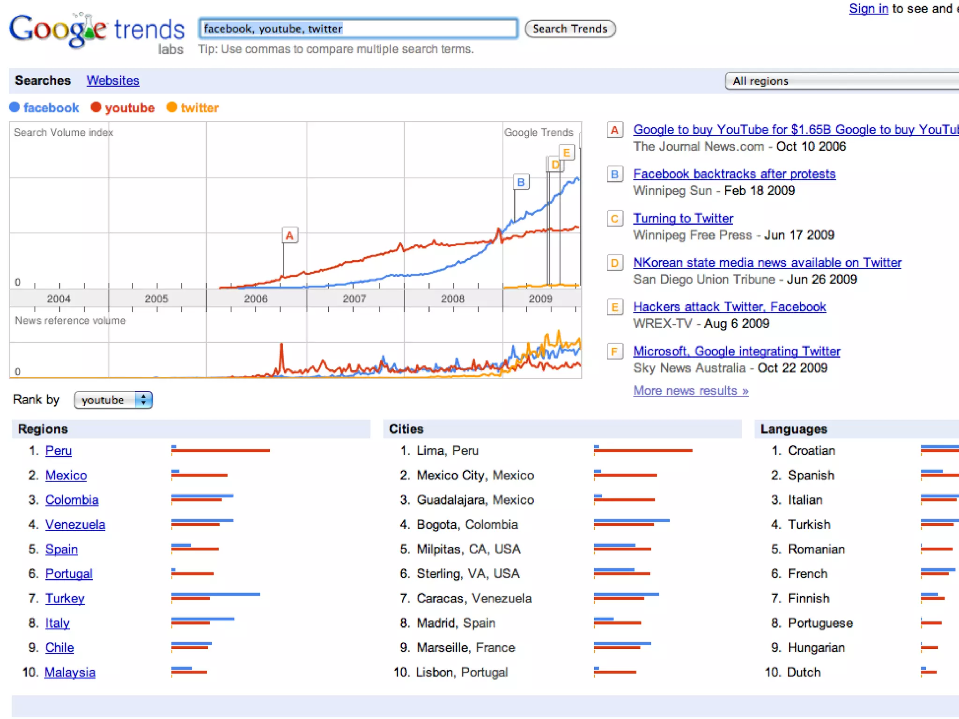Screen dimensions: 959x719
Task: Click the red A news marker icon
Action: (x=614, y=130)
